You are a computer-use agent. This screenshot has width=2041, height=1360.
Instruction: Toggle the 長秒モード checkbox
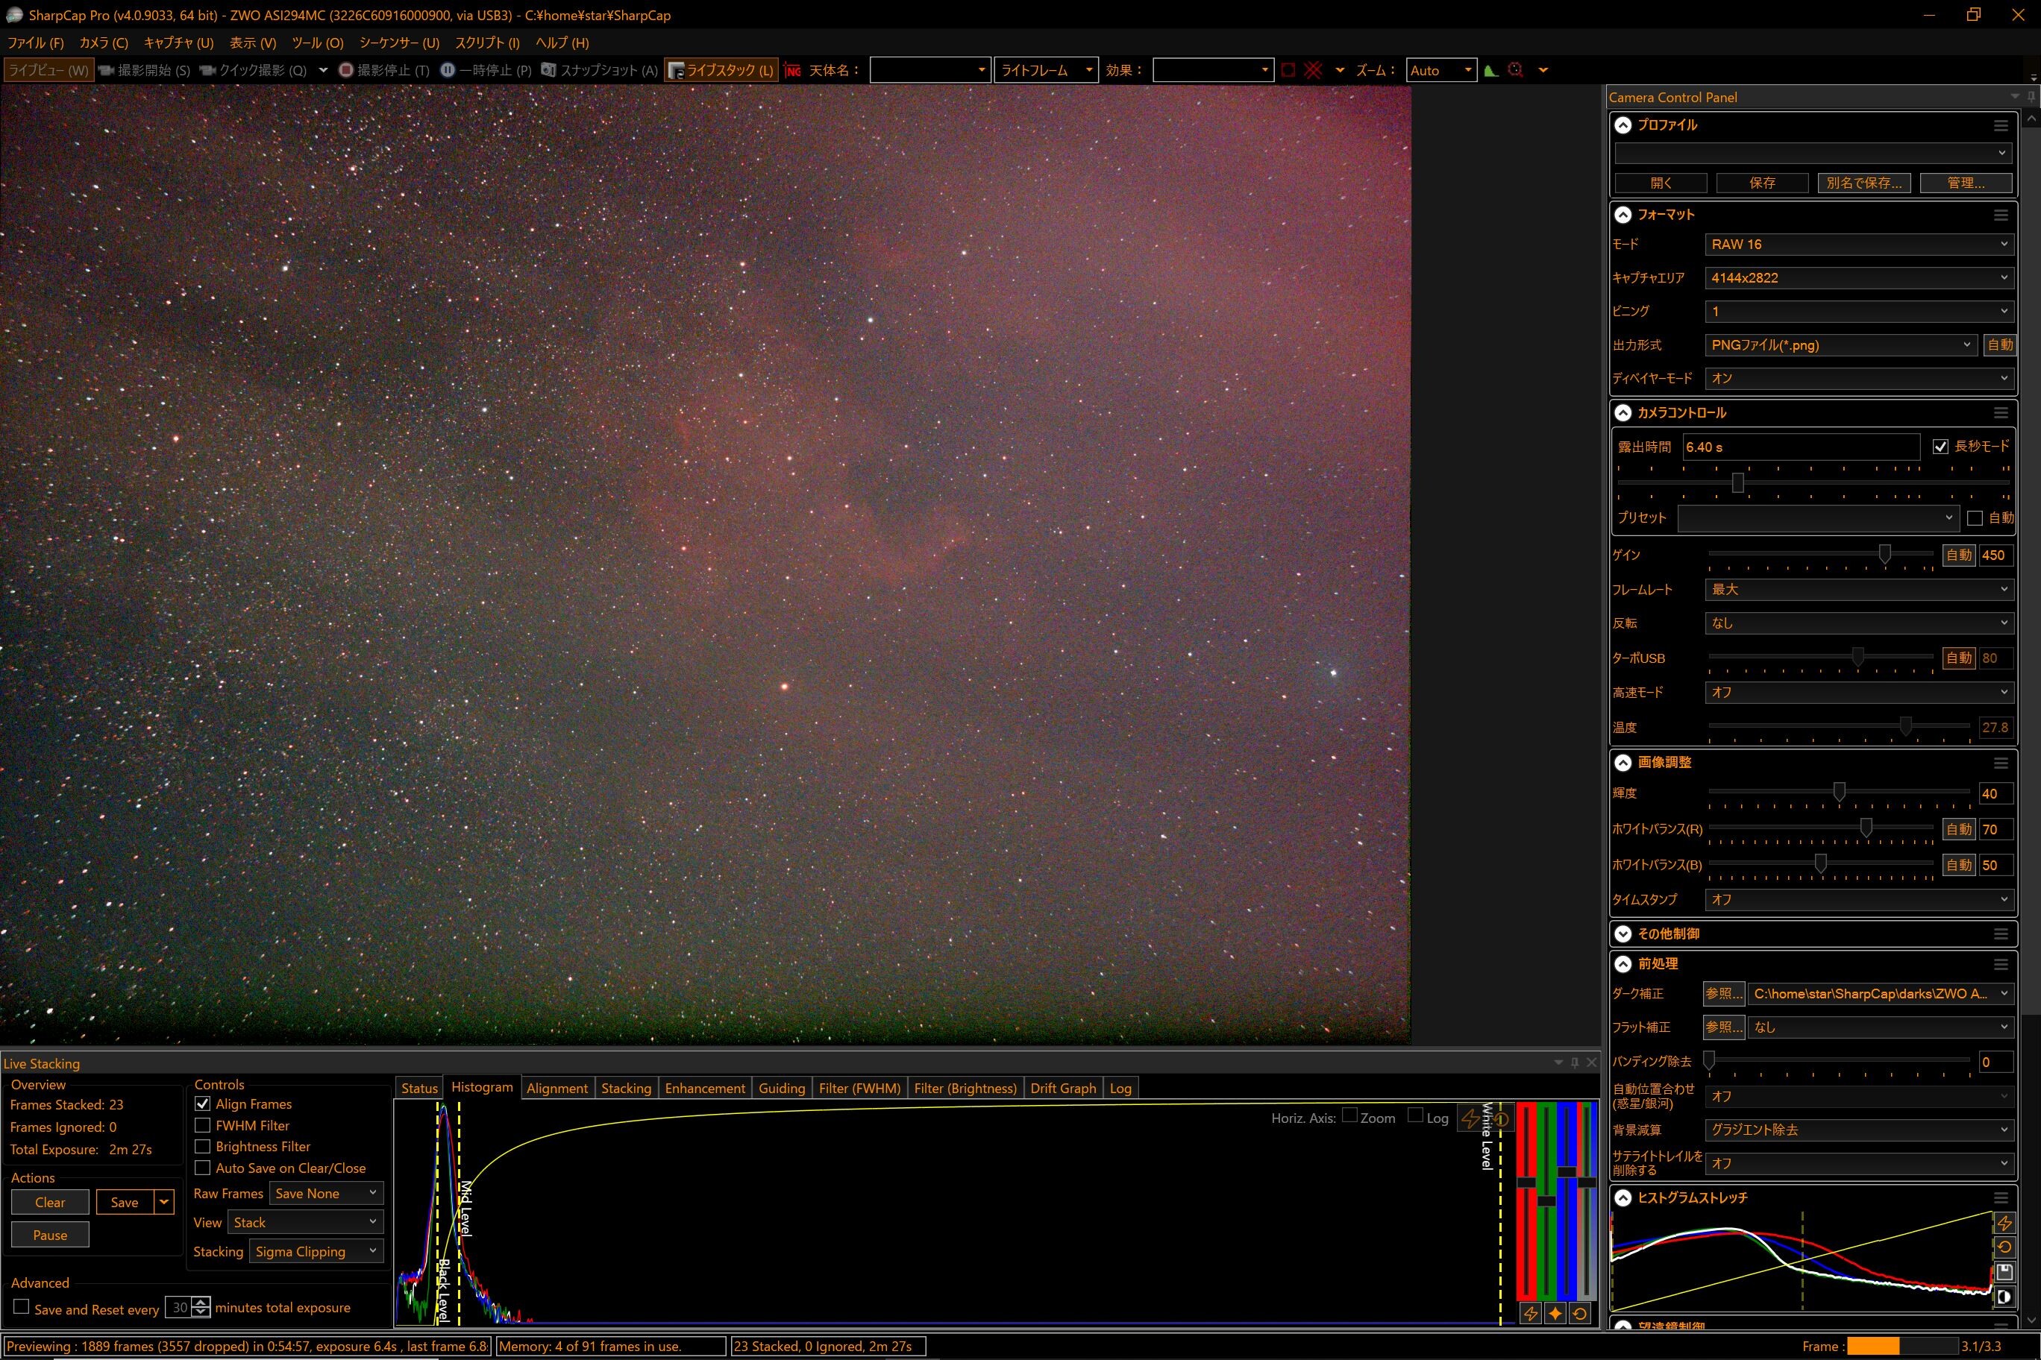[x=1940, y=447]
